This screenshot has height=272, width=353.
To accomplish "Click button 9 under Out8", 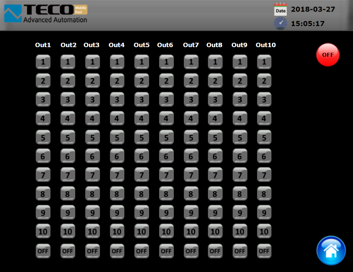I will tap(215, 213).
